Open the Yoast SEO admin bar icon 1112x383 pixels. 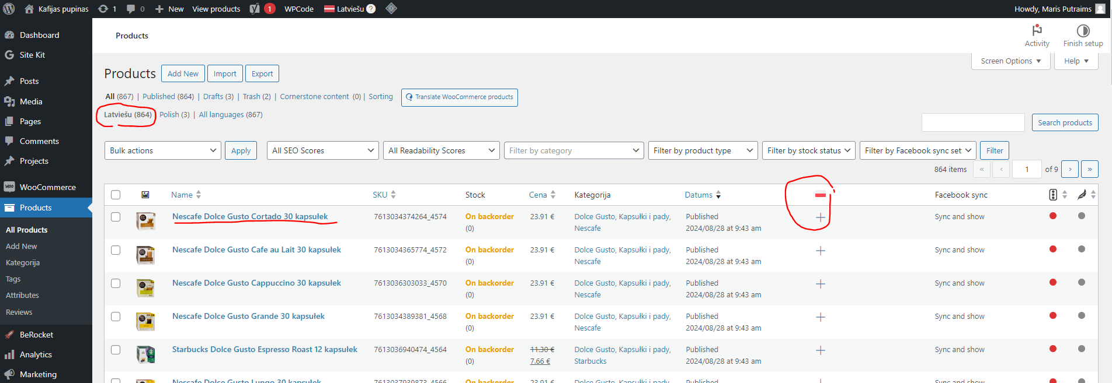255,9
